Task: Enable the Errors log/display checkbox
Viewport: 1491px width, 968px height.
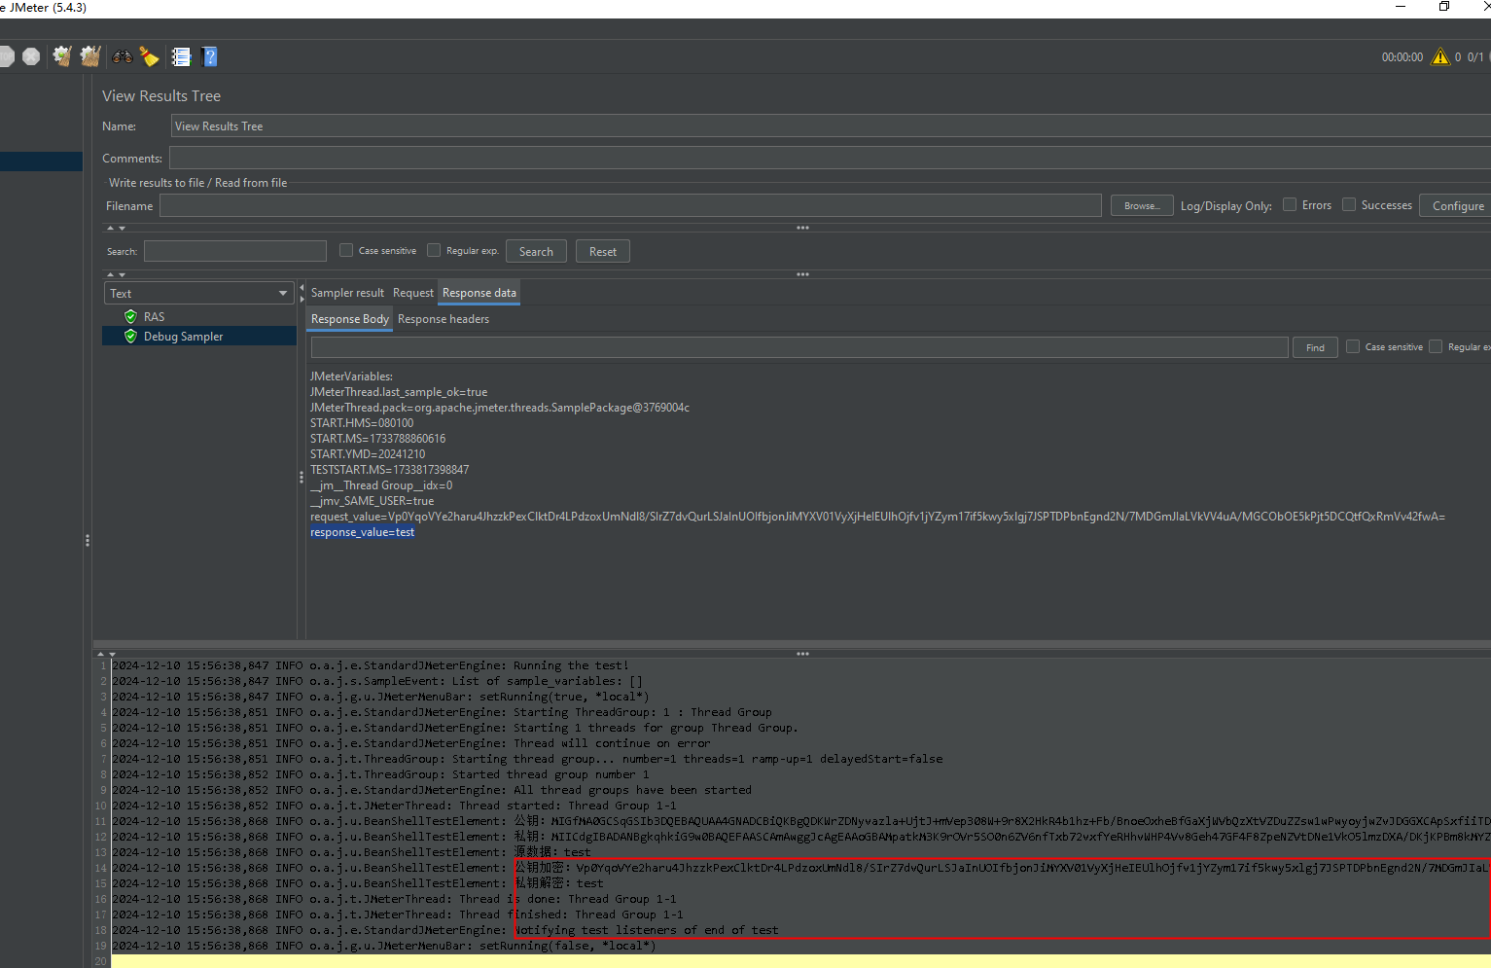Action: pyautogui.click(x=1290, y=204)
